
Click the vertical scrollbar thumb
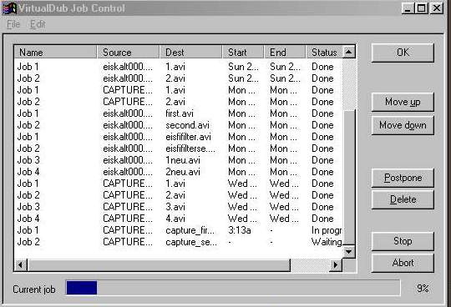tap(349, 178)
